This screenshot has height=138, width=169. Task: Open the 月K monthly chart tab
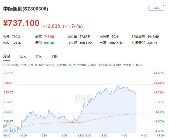pyautogui.click(x=55, y=56)
